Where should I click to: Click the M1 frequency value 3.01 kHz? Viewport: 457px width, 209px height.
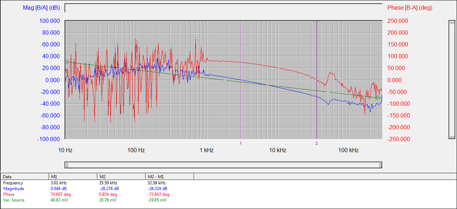pos(58,183)
